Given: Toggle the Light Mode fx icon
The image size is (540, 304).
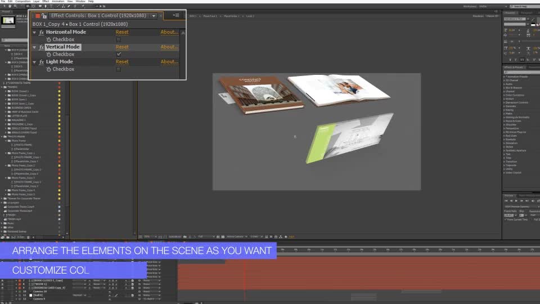Looking at the screenshot, I should [41, 62].
